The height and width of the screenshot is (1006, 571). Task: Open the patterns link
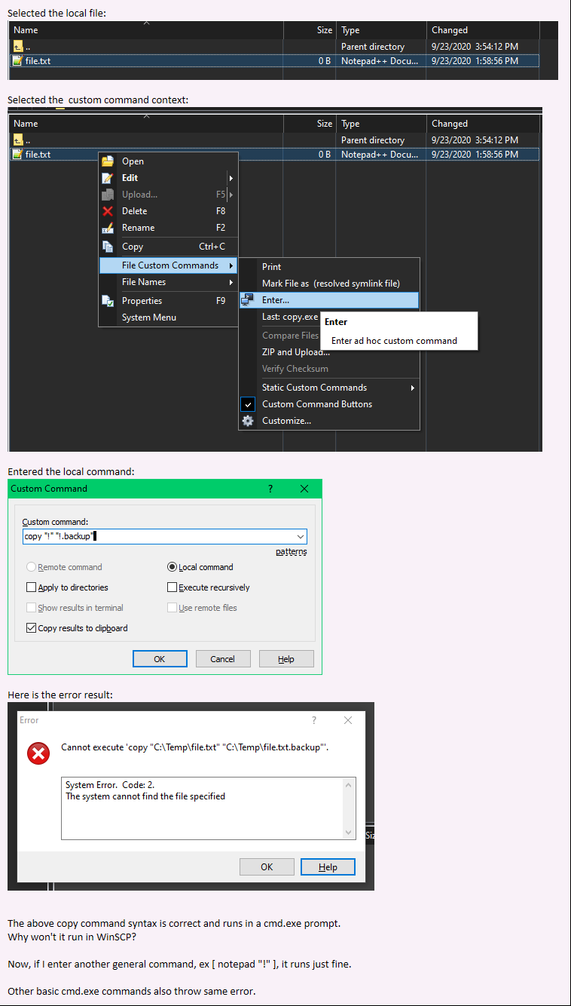click(x=291, y=552)
